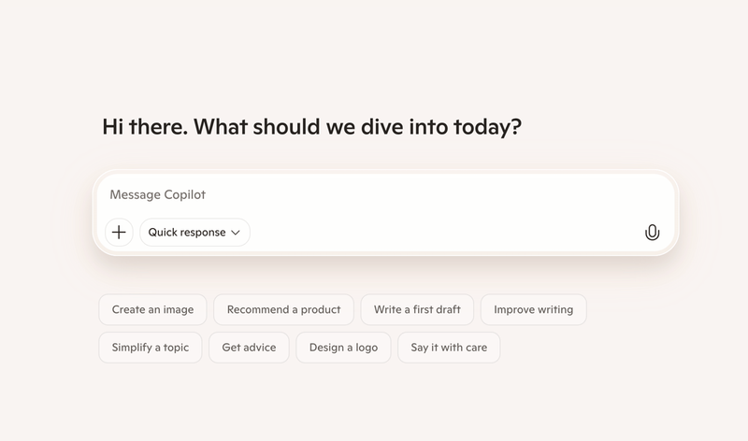Viewport: 748px width, 441px height.
Task: Pick the Write a first draft suggestion
Action: pyautogui.click(x=417, y=309)
